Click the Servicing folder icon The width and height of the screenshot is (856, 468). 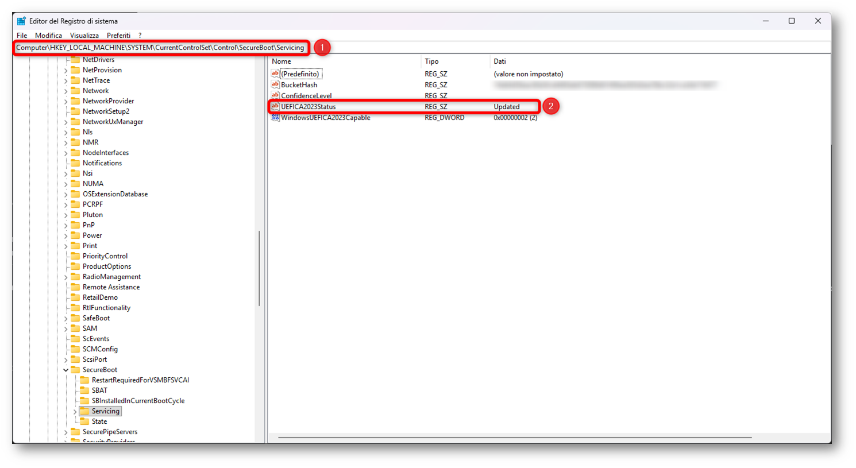tap(84, 411)
